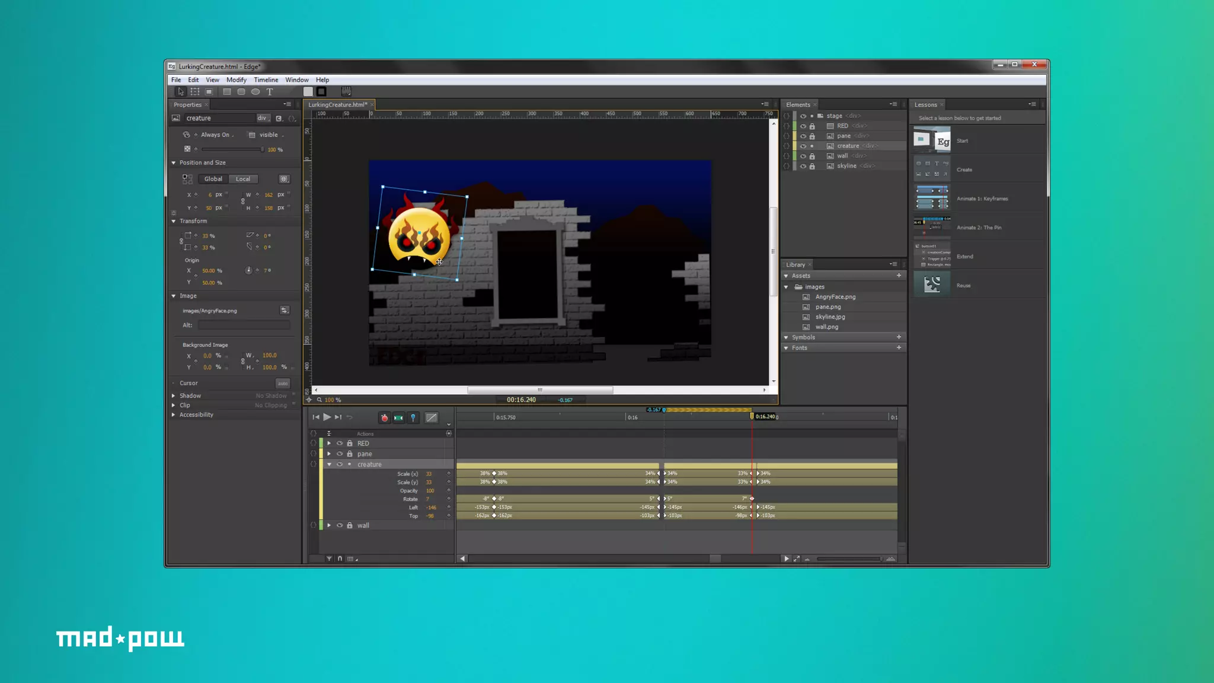1214x683 pixels.
Task: Click the opacity slider in Properties
Action: point(232,150)
